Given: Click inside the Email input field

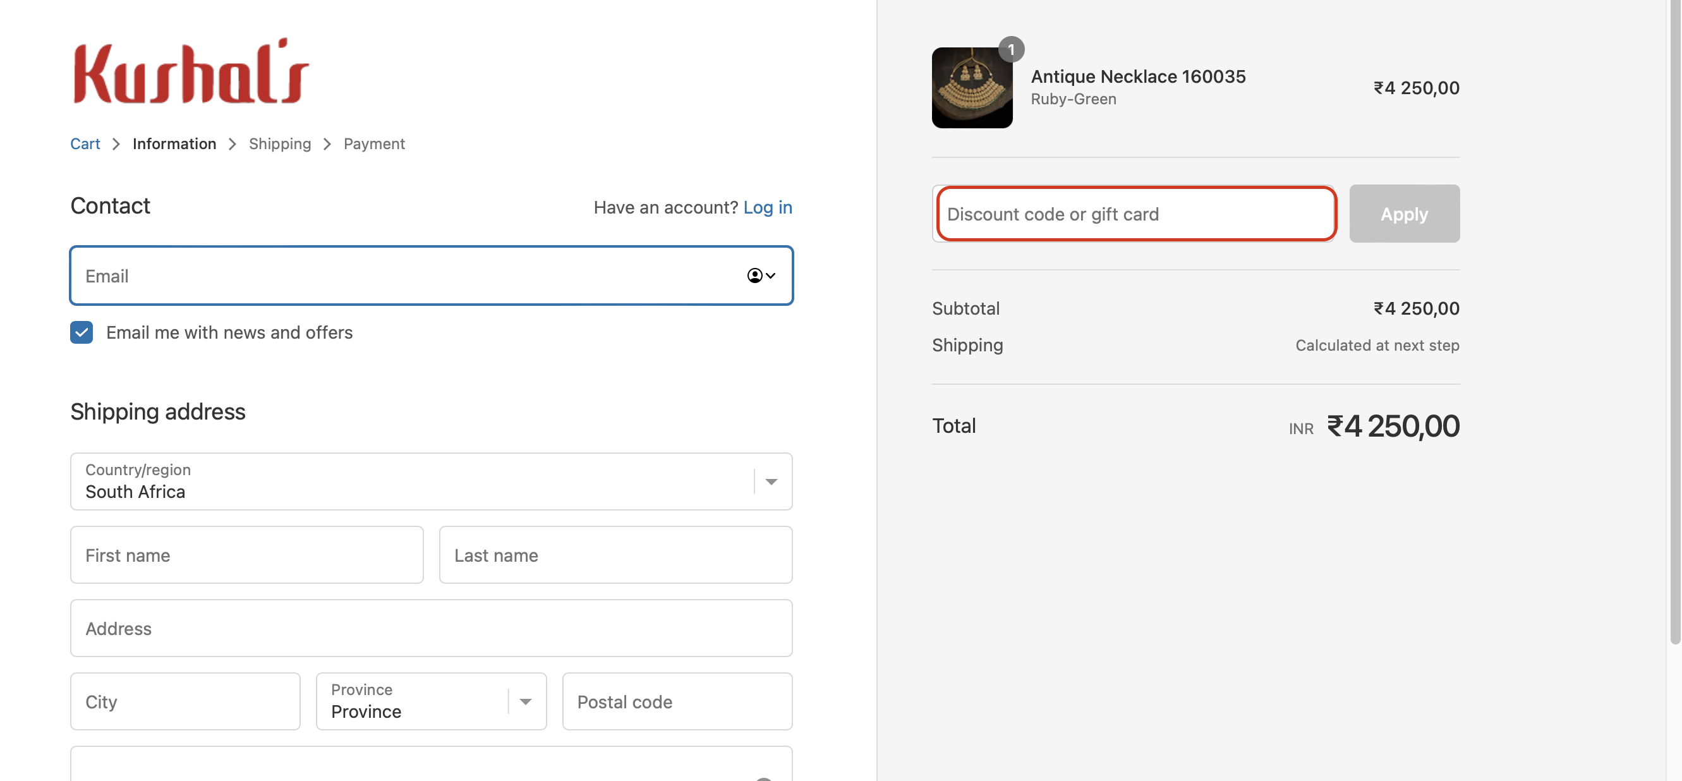Looking at the screenshot, I should 392,275.
